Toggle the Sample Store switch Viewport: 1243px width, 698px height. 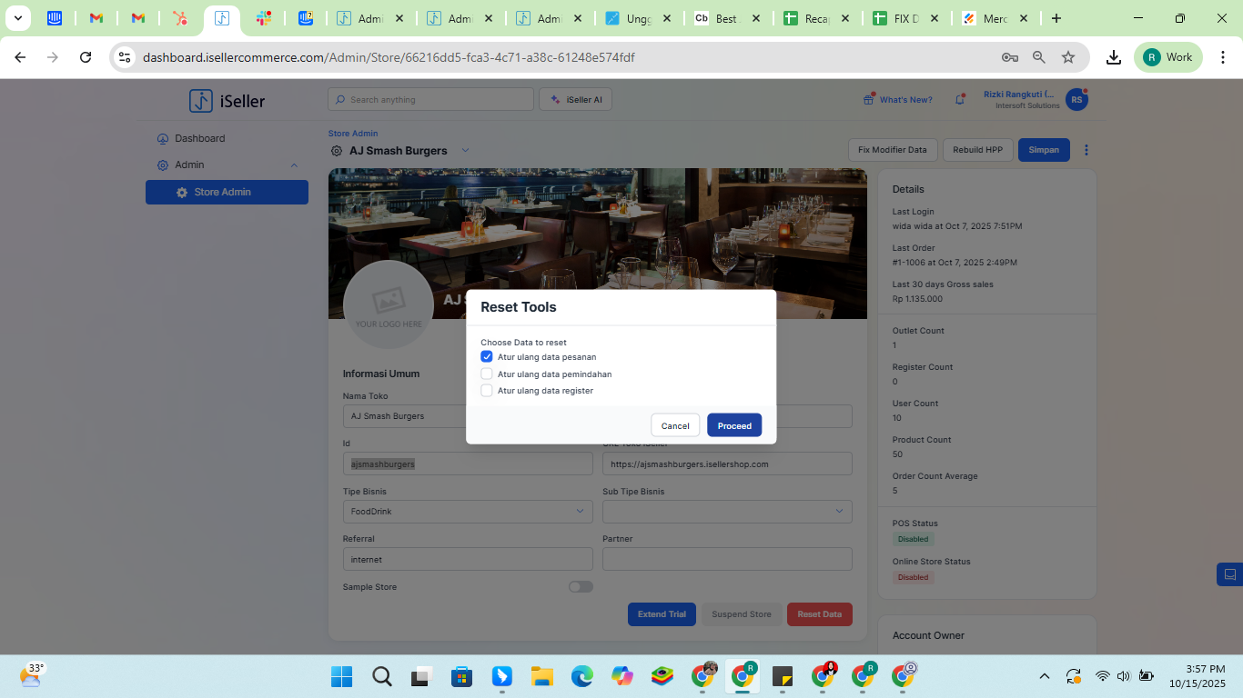pyautogui.click(x=581, y=587)
